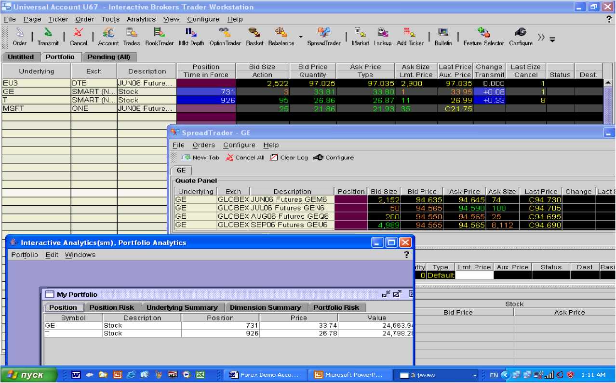This screenshot has height=383, width=616.
Task: Click the Word icon in taskbar quick launch
Action: point(76,374)
